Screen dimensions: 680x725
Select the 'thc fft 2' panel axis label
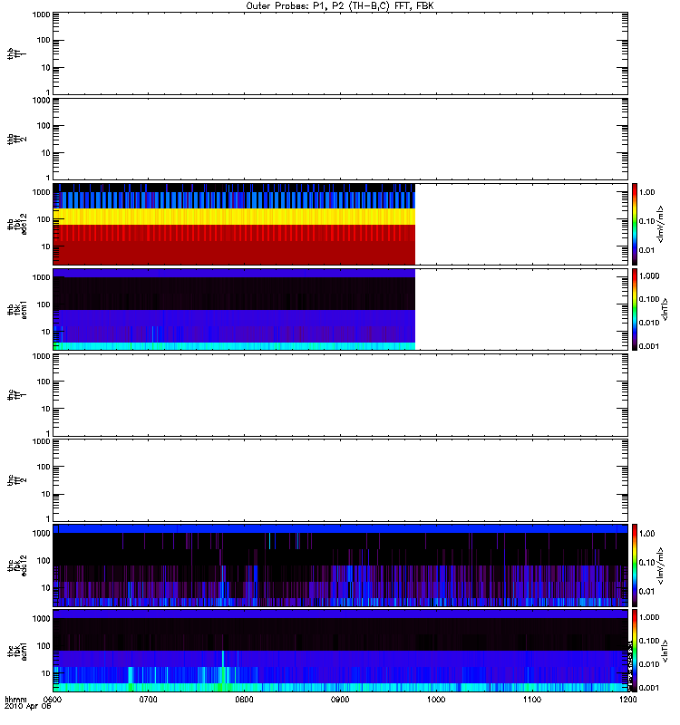pos(15,480)
